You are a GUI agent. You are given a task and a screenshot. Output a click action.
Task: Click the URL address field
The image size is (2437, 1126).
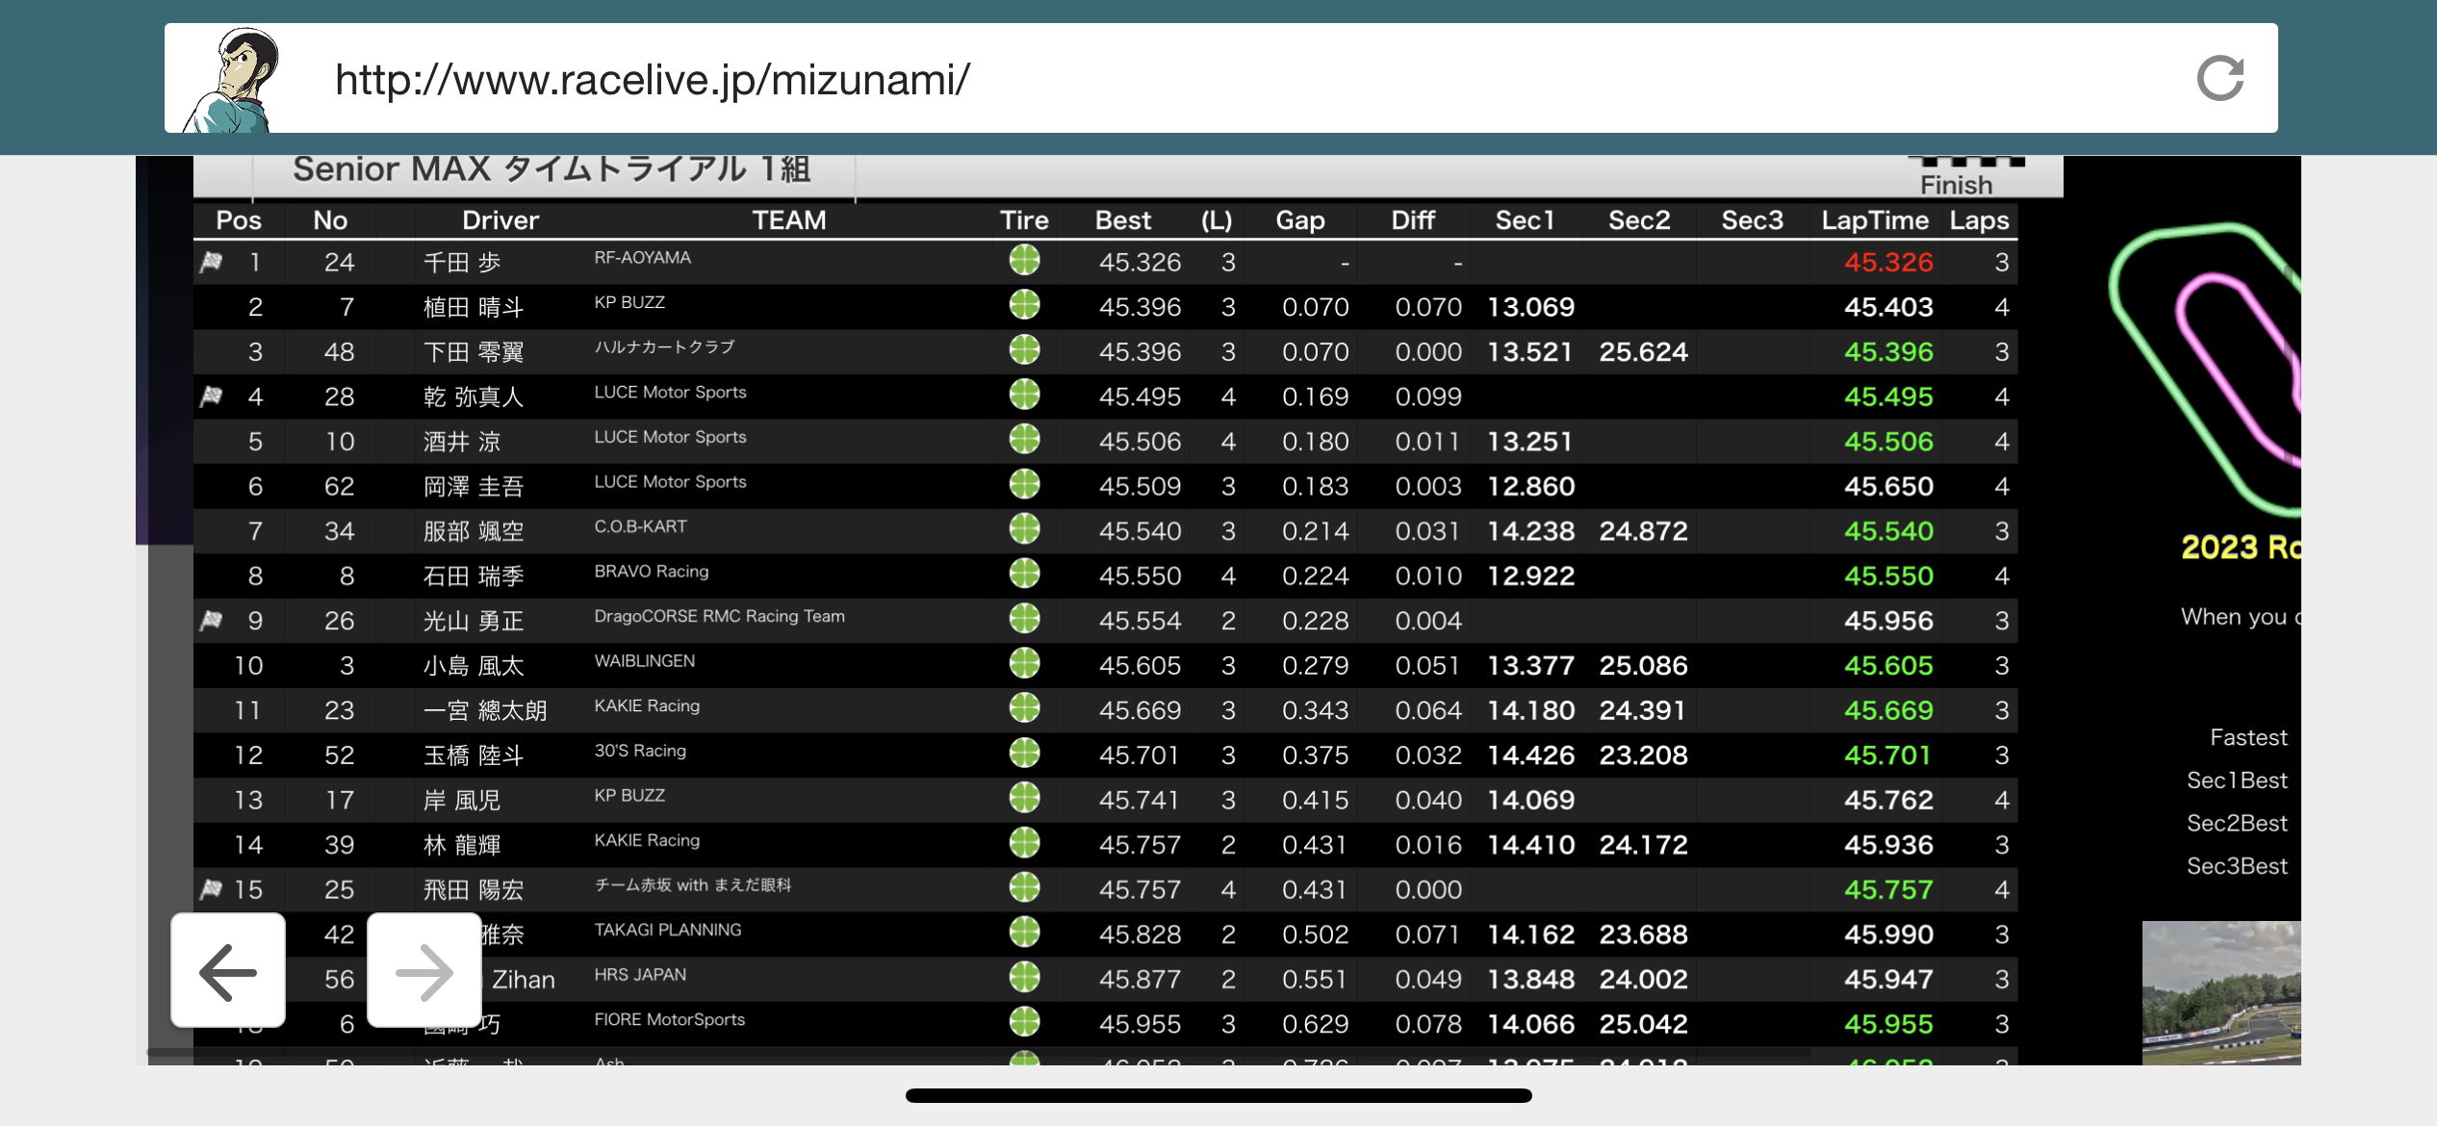click(1220, 78)
